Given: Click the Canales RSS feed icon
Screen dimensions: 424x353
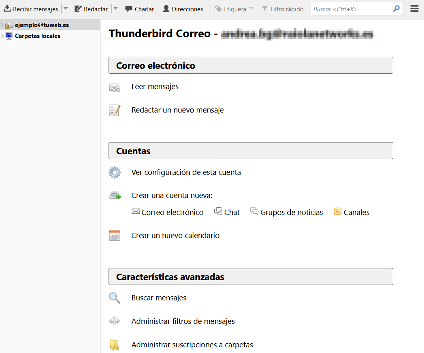Looking at the screenshot, I should (x=337, y=211).
